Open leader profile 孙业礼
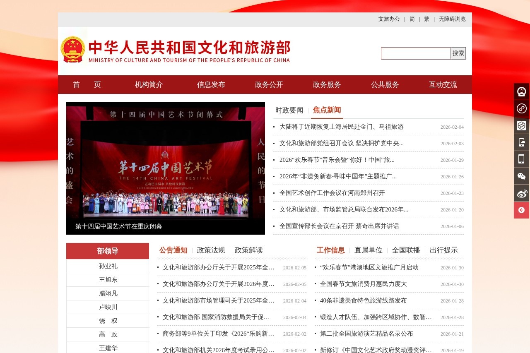Viewport: 530px width, 353px height. pyautogui.click(x=108, y=266)
